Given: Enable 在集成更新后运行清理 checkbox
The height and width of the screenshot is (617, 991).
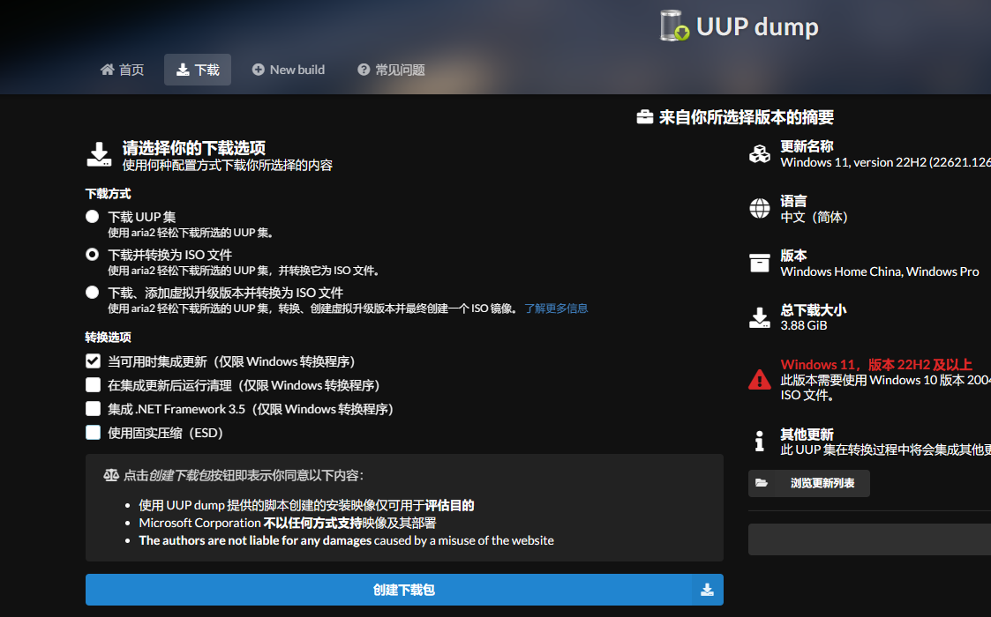Looking at the screenshot, I should point(93,385).
